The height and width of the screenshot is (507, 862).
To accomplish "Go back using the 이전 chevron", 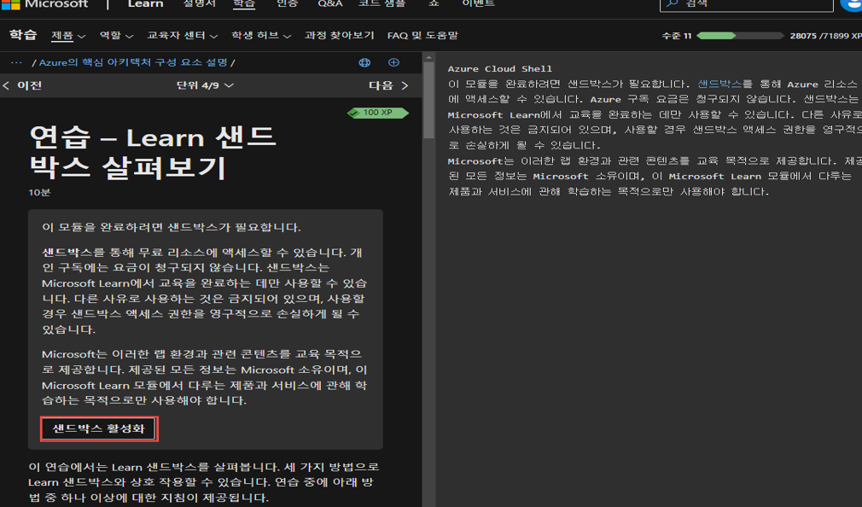I will [x=6, y=85].
